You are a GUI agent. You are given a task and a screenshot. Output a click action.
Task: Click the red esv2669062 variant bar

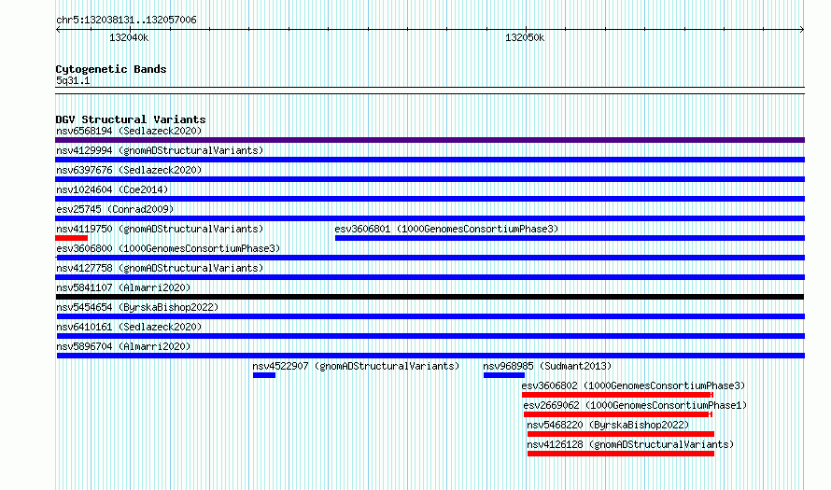618,414
